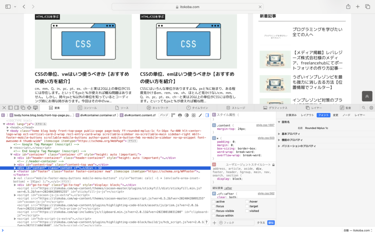Open style.css:562 source link
This screenshot has width=375, height=234.
[x=266, y=194]
